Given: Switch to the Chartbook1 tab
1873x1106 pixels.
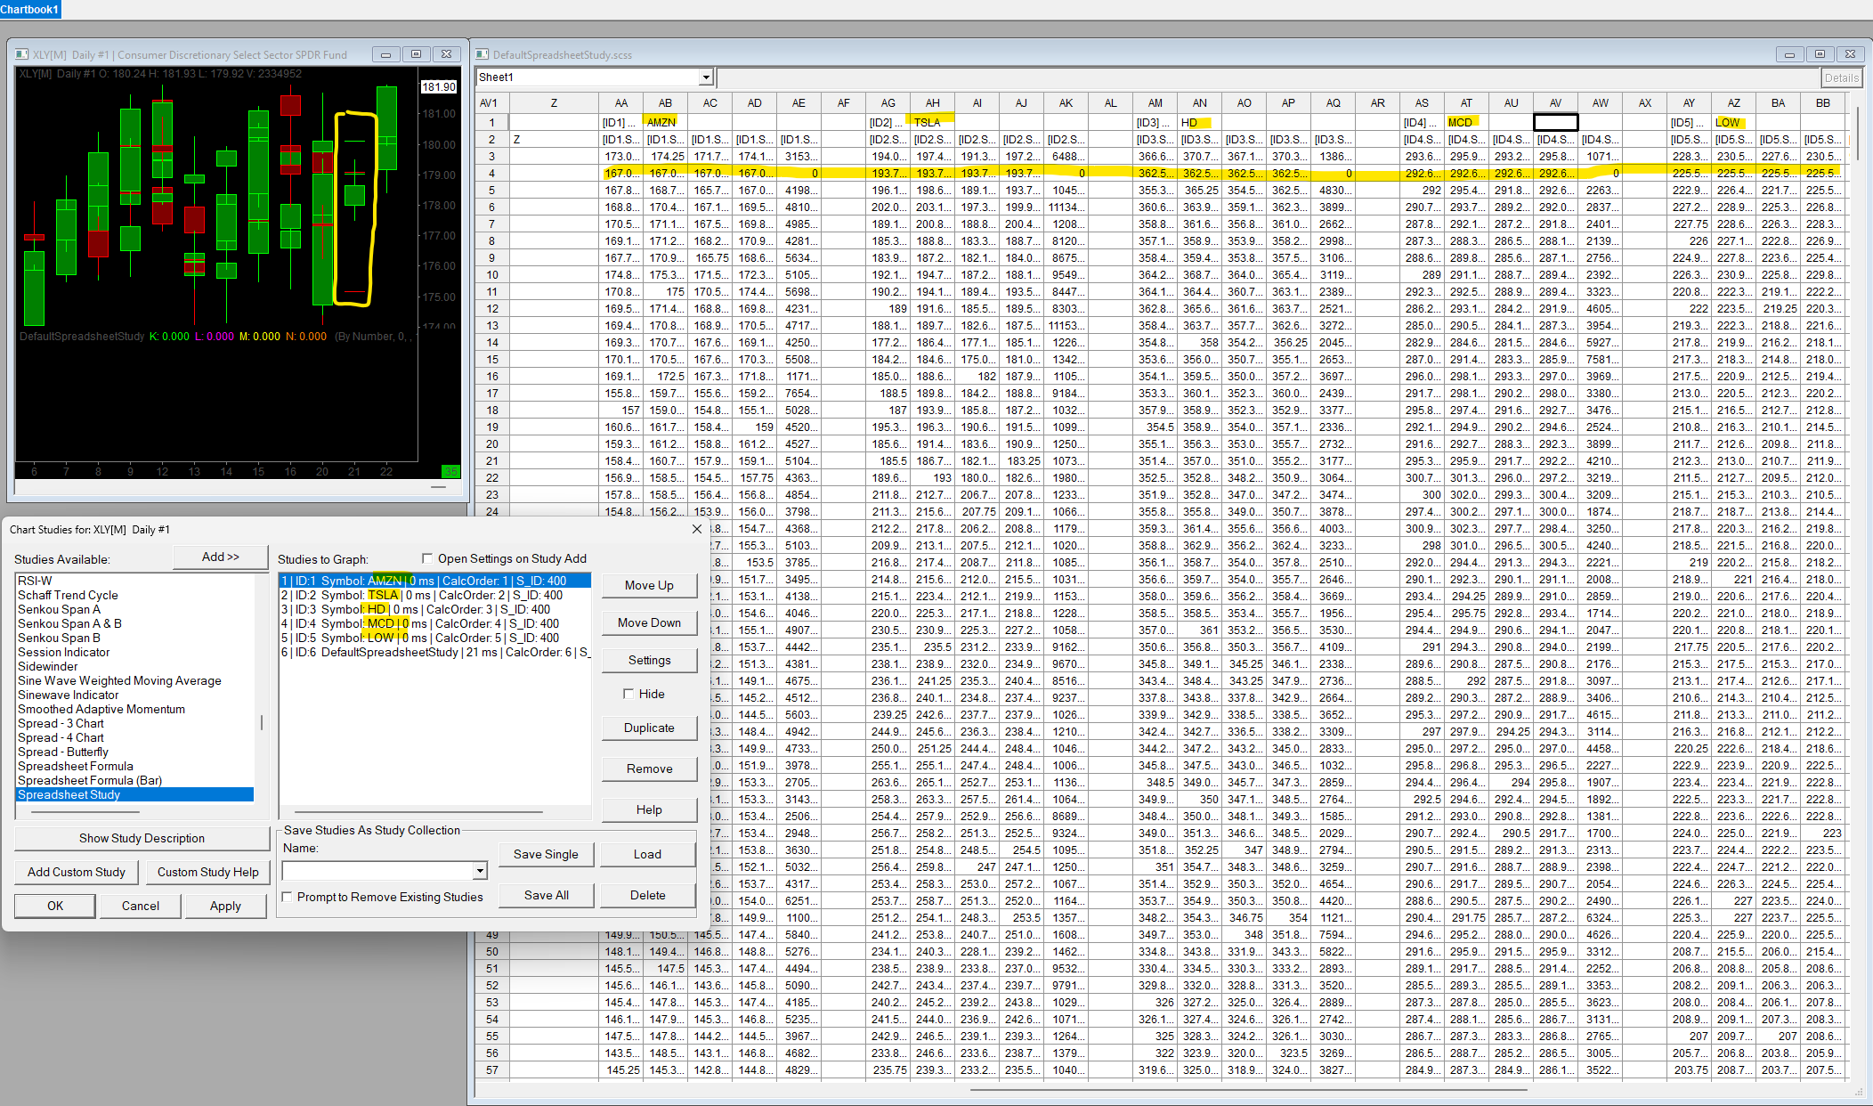Looking at the screenshot, I should click(30, 9).
